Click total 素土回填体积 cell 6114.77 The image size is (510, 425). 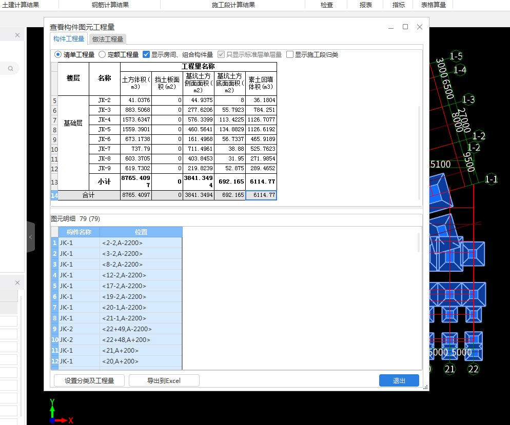point(261,195)
